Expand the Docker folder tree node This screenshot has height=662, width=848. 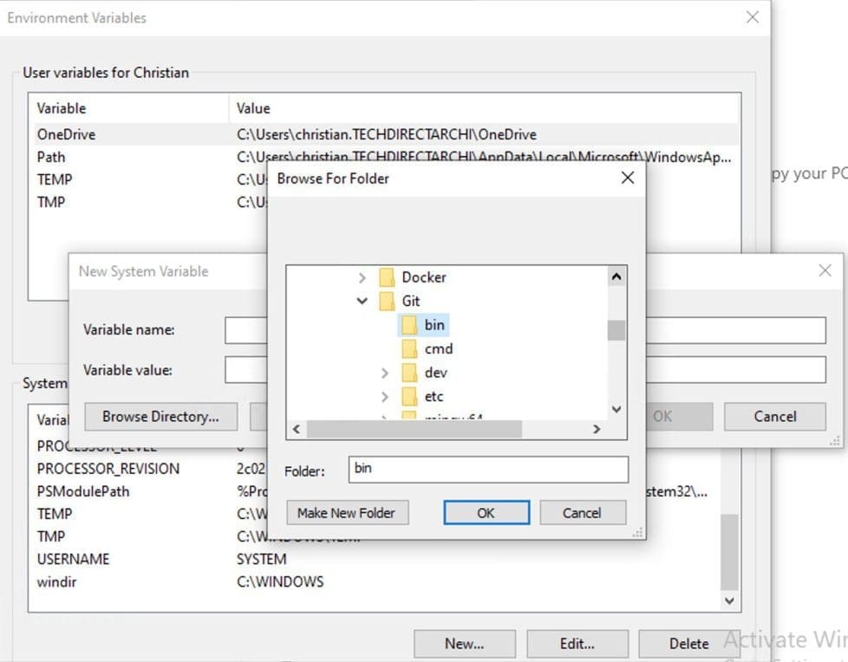[x=362, y=277]
